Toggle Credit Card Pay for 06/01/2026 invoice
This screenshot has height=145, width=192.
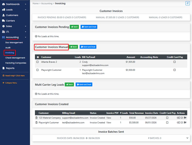[x=167, y=122]
